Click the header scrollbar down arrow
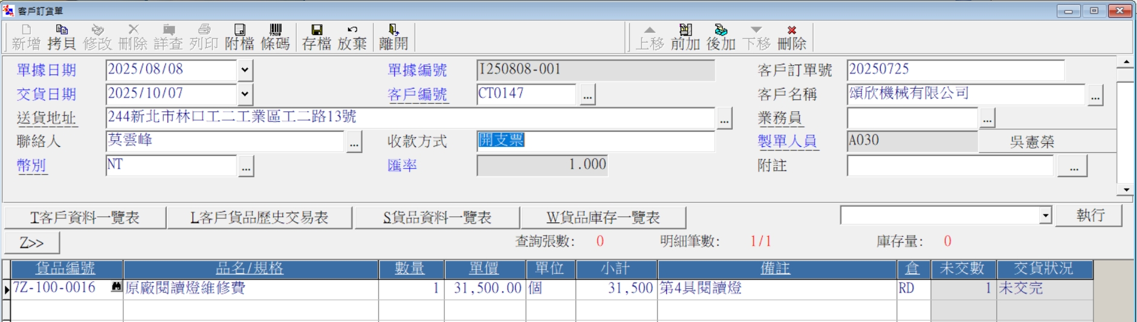1137x322 pixels. click(x=1126, y=190)
